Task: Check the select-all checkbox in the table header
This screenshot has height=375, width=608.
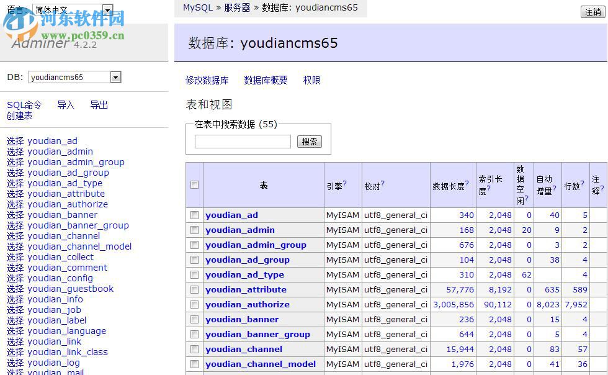Action: (195, 184)
